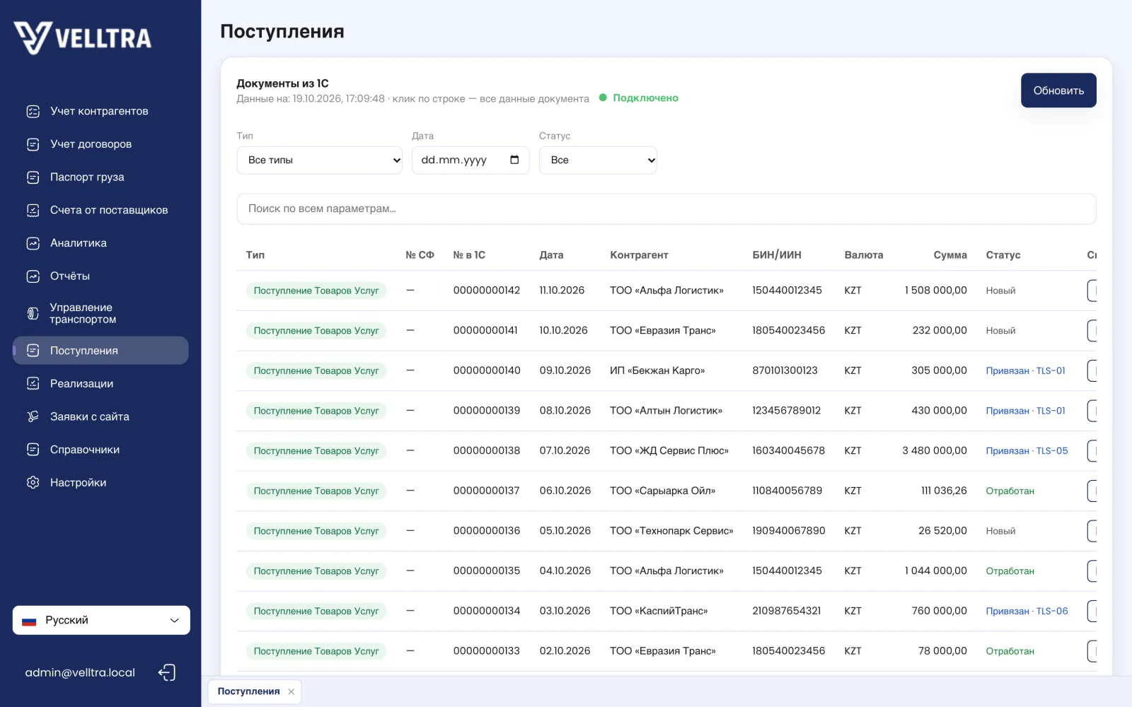
Task: Click the Учет контрагентов sidebar icon
Action: click(33, 111)
